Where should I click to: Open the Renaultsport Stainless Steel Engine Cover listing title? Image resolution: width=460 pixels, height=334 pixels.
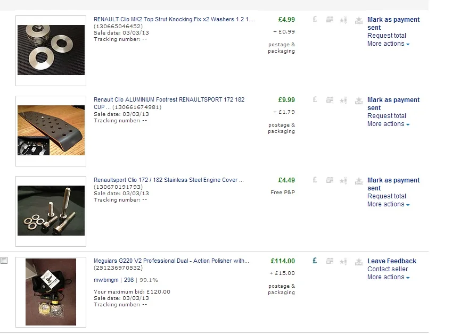pyautogui.click(x=169, y=180)
